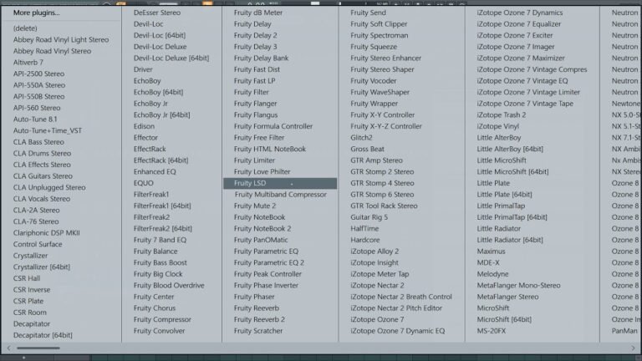Screen dimensions: 642x361
Task: Select iZotope Nectar 2 Pitch Editor
Action: (396, 308)
